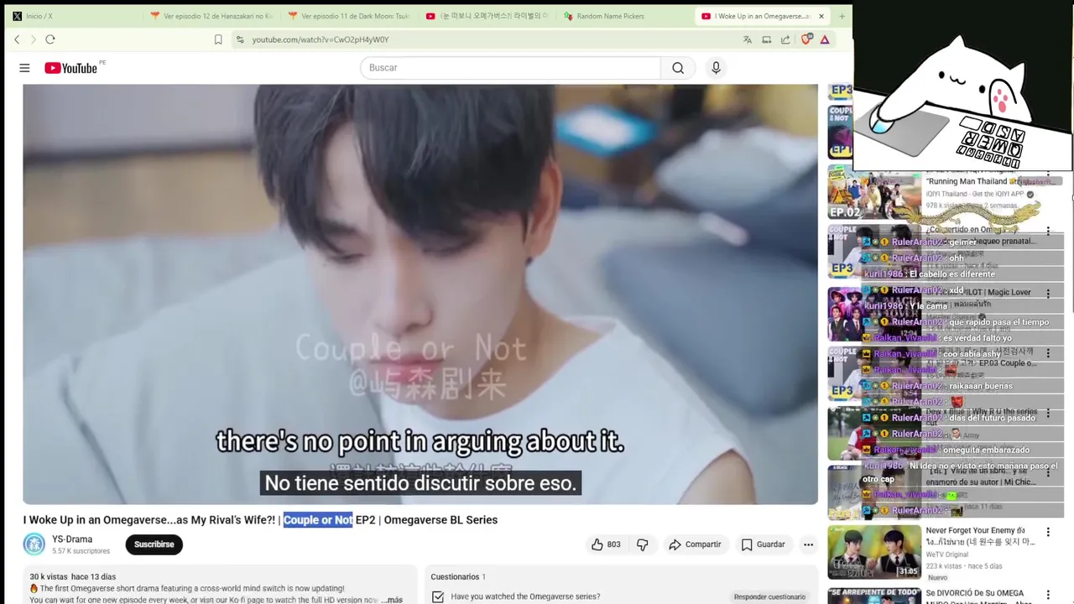Open a new browser tab with plus
Image resolution: width=1074 pixels, height=604 pixels.
coord(842,16)
